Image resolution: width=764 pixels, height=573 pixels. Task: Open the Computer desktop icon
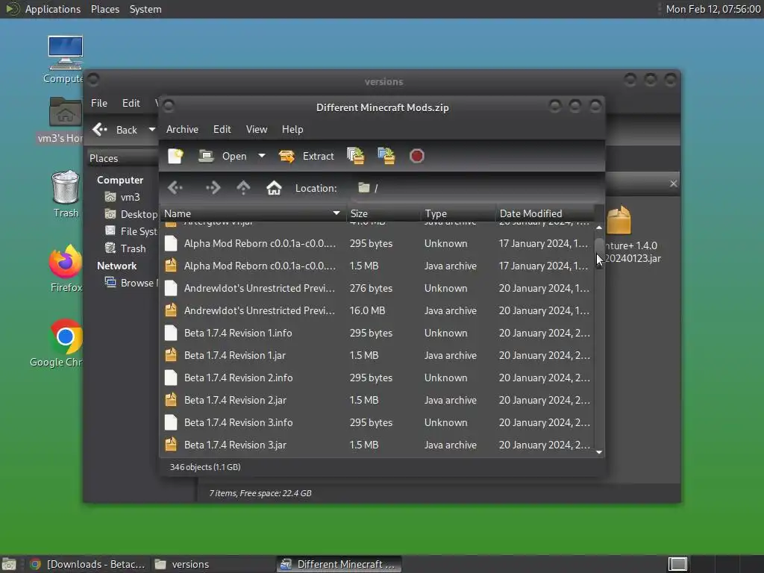point(66,53)
